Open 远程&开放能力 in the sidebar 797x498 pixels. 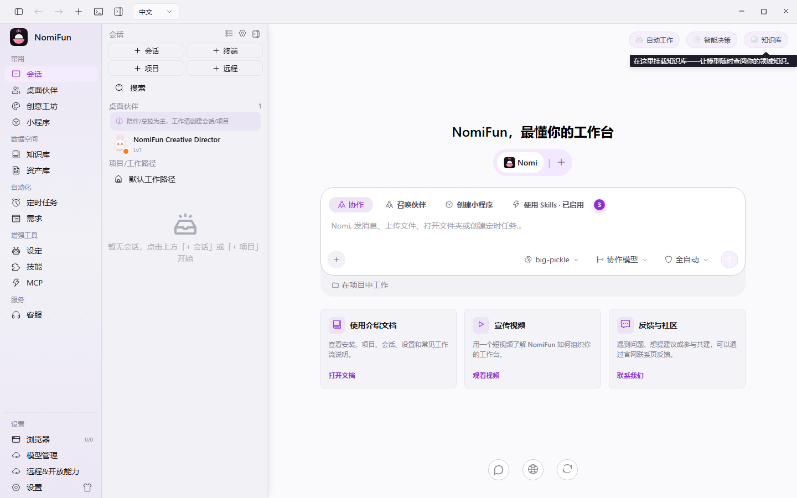tap(51, 471)
